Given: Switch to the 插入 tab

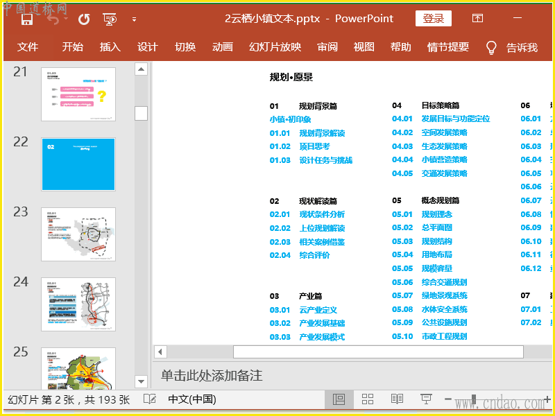Looking at the screenshot, I should click(110, 46).
